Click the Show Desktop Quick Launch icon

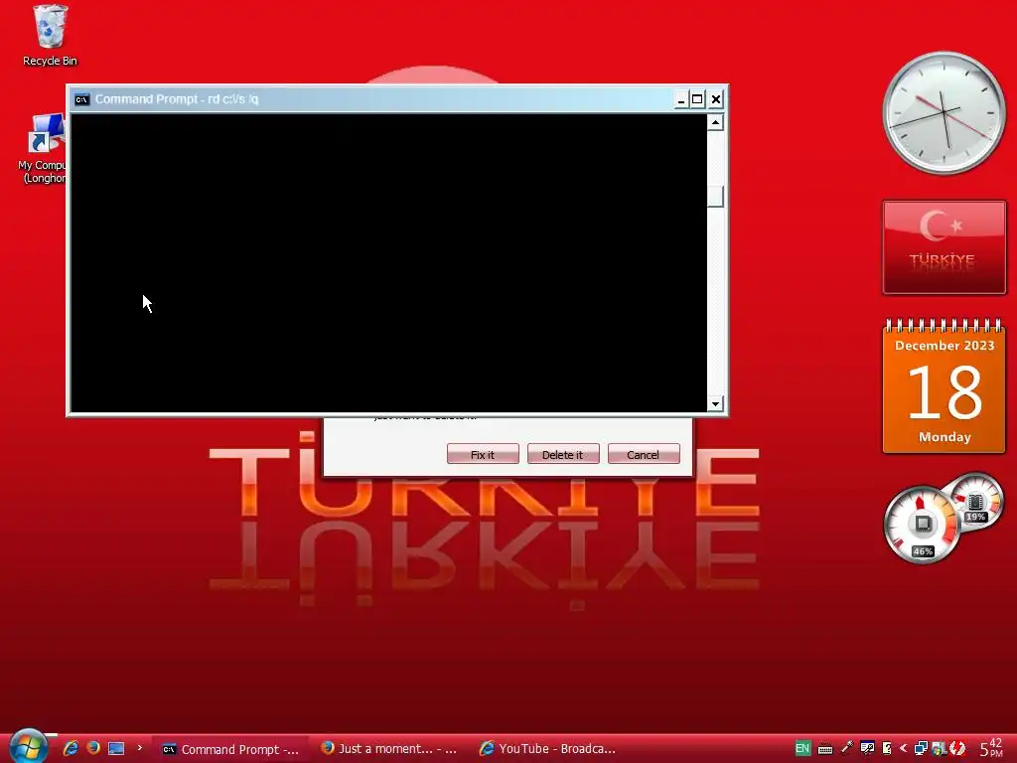[116, 748]
